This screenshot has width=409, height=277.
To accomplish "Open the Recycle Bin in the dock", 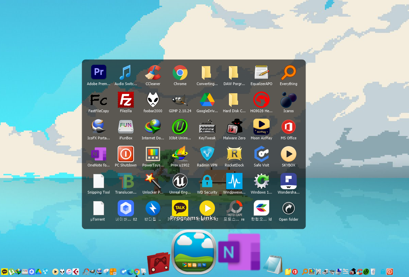I will pos(373,272).
